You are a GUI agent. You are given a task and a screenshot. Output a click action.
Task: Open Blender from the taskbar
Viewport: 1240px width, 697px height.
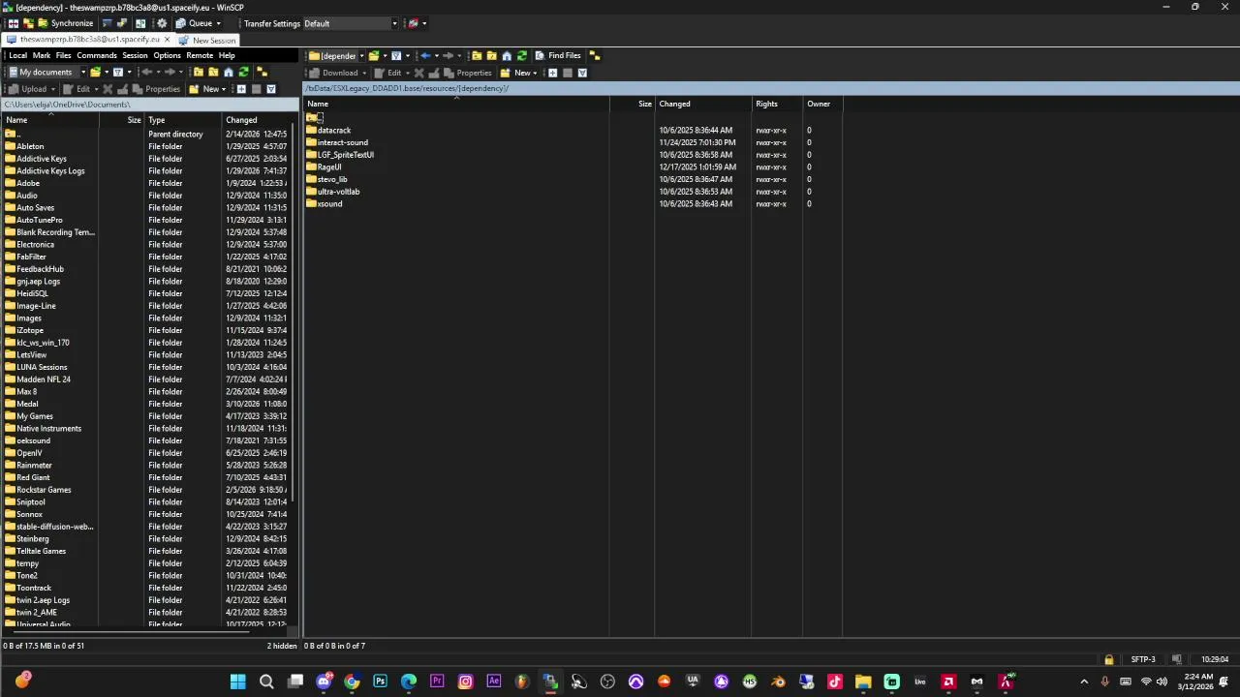pos(778,682)
